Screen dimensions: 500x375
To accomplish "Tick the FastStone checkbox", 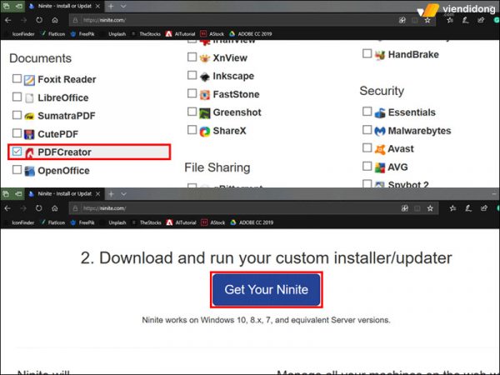I will coord(192,95).
